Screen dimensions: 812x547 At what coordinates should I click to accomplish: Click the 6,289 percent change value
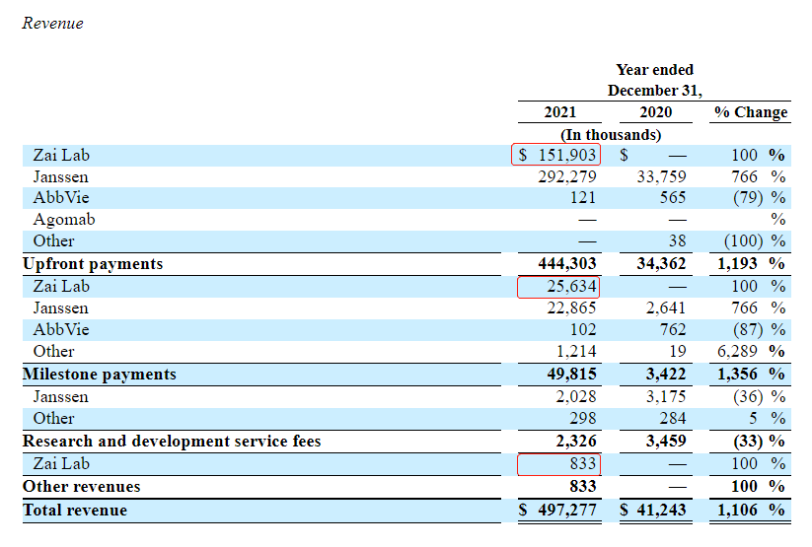click(737, 352)
